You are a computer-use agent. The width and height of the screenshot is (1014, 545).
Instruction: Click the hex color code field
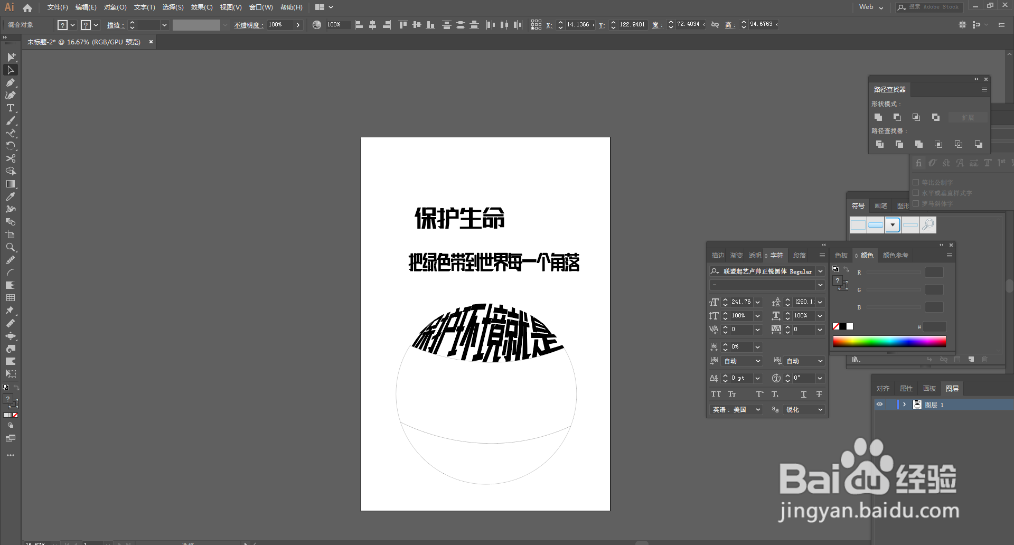tap(934, 327)
